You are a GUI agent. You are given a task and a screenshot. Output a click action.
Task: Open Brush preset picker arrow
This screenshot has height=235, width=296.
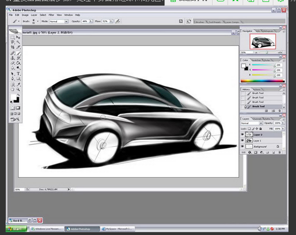coord(38,21)
